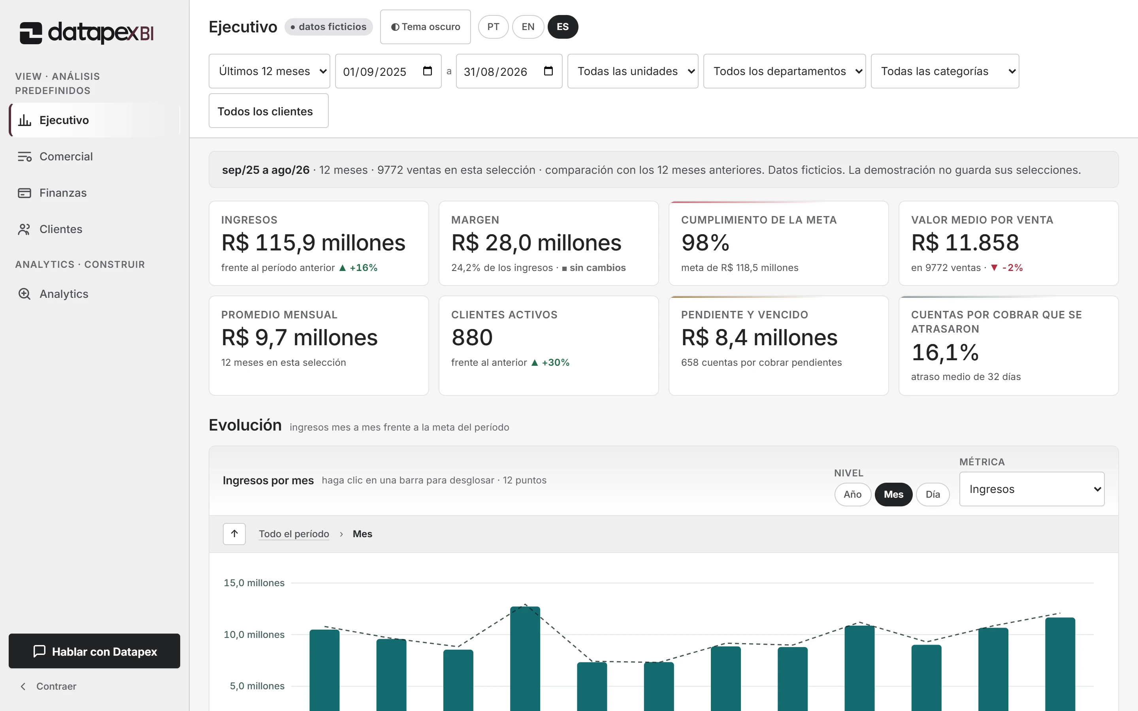Click the Ingresos por mes chart title

[x=268, y=481]
